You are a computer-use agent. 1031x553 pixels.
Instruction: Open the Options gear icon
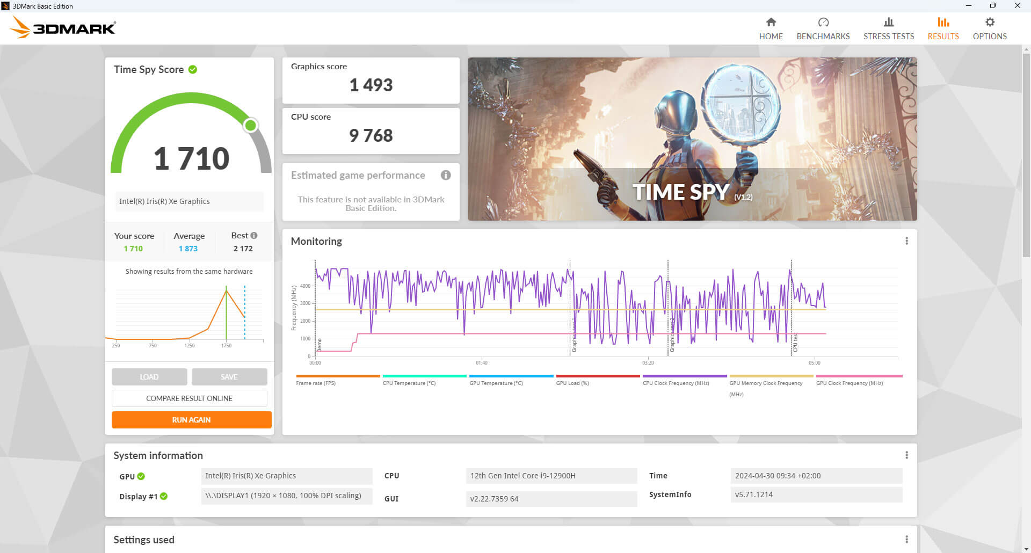(x=990, y=22)
